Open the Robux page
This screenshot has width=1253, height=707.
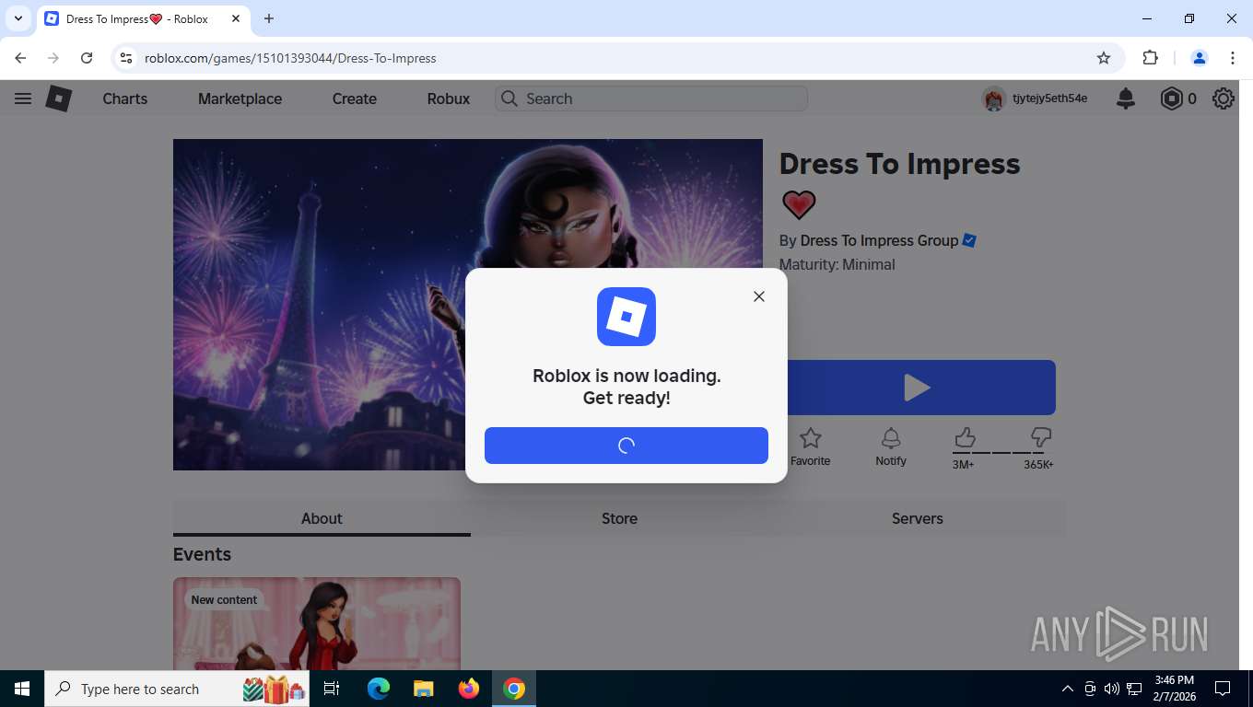pyautogui.click(x=449, y=99)
